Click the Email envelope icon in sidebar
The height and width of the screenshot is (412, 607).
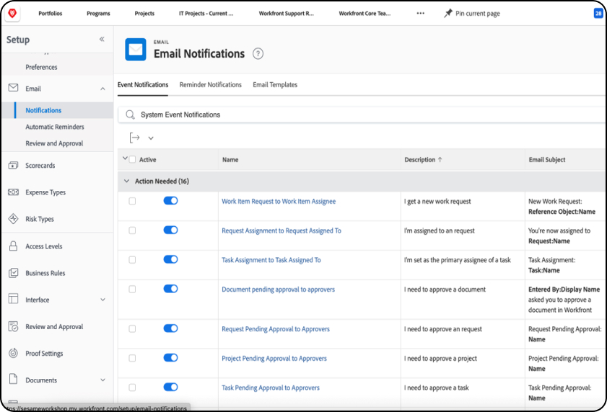pyautogui.click(x=13, y=88)
